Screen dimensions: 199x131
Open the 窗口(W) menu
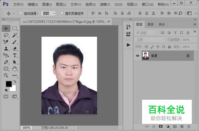point(148,5)
